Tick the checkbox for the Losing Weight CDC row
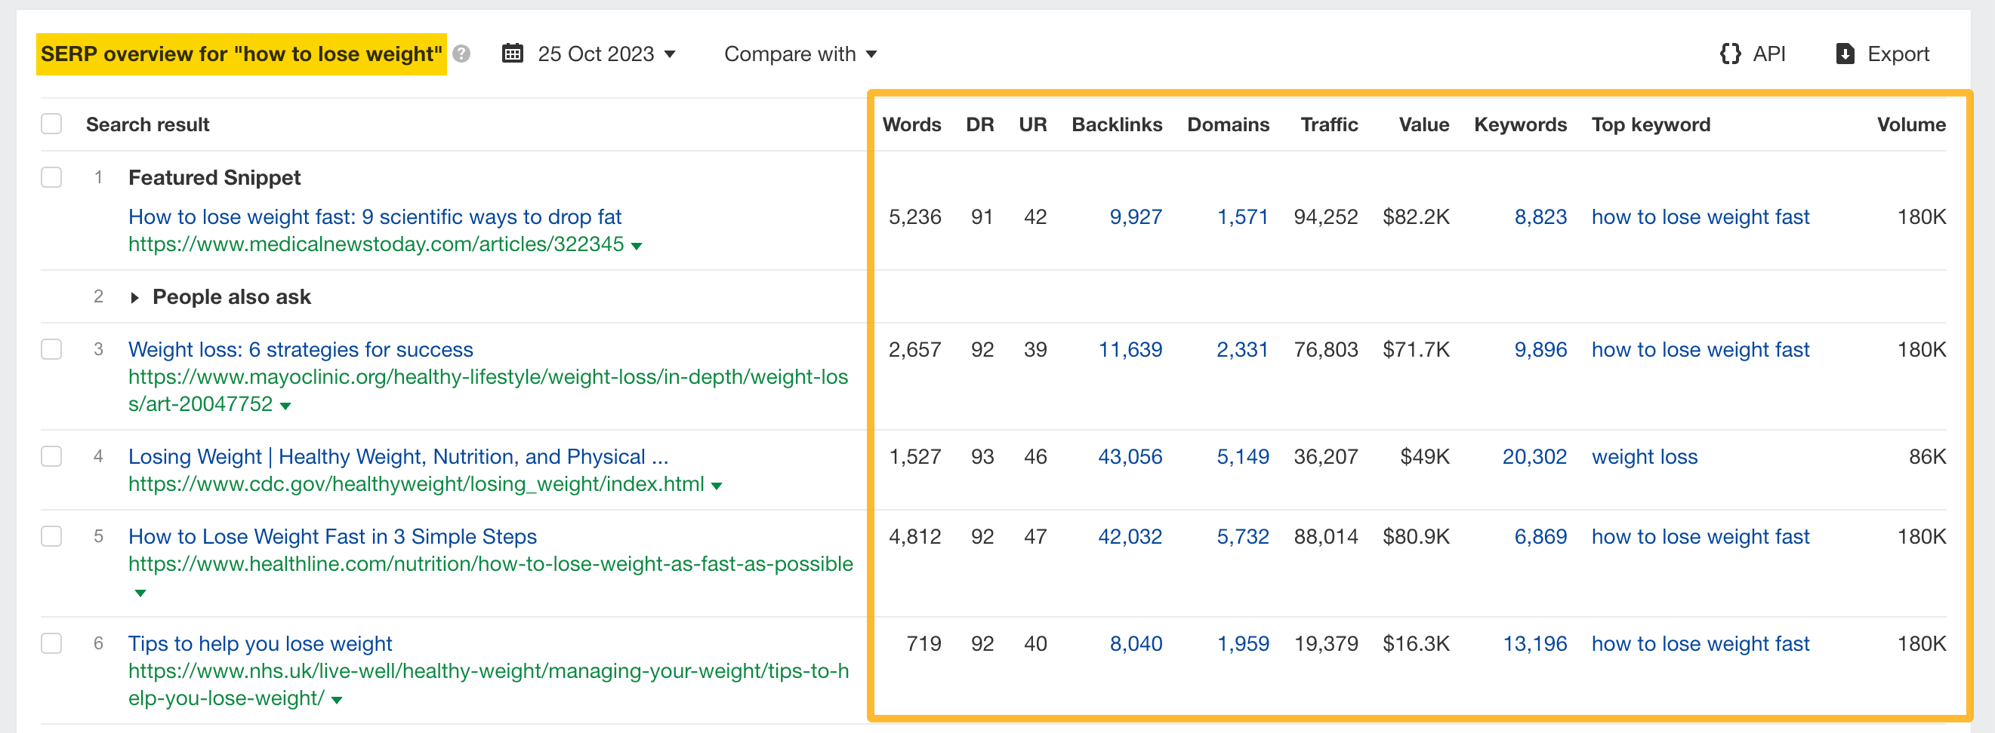The width and height of the screenshot is (1995, 733). pos(51,456)
